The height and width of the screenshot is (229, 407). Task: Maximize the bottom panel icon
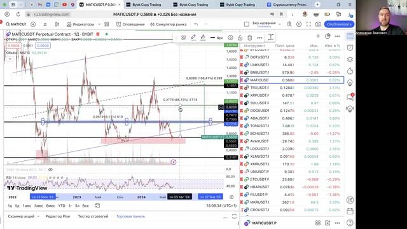pyautogui.click(x=234, y=216)
